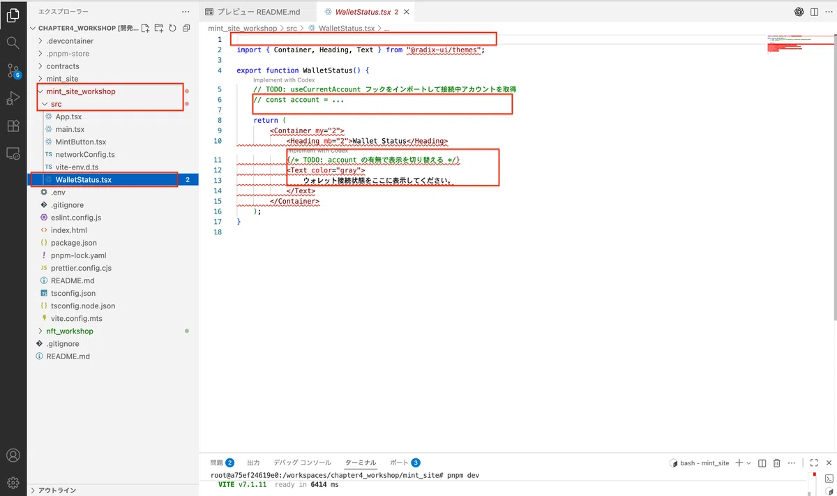Open the デバッグ コンソール panel tab
Screen dimensions: 837x496
tap(302, 463)
